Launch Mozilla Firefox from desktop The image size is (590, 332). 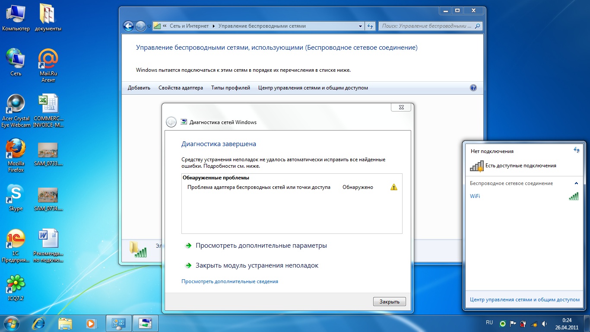(x=16, y=156)
